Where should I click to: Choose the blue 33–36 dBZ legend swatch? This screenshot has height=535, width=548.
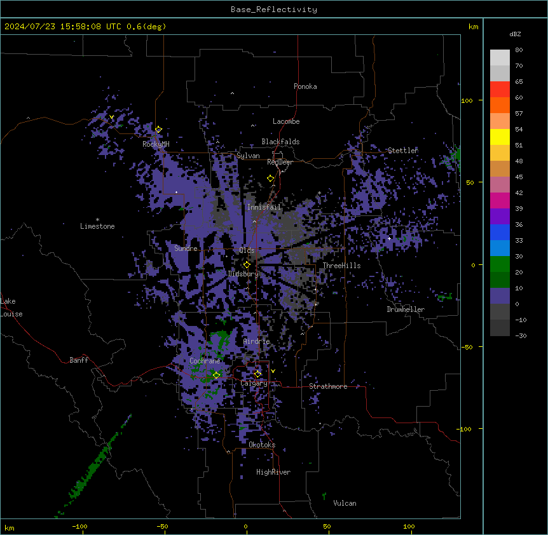tap(500, 232)
